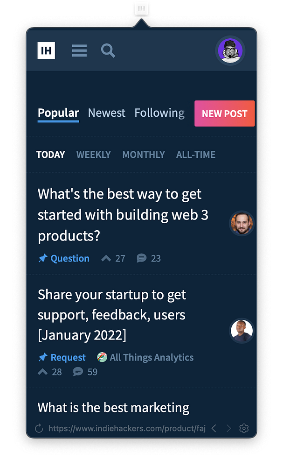Click the IH menu bar icon
This screenshot has height=467, width=283.
point(141,8)
